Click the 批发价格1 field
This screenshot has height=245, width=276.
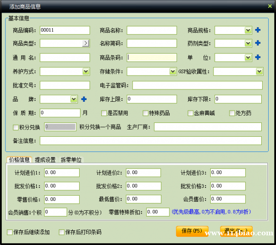click(62, 186)
